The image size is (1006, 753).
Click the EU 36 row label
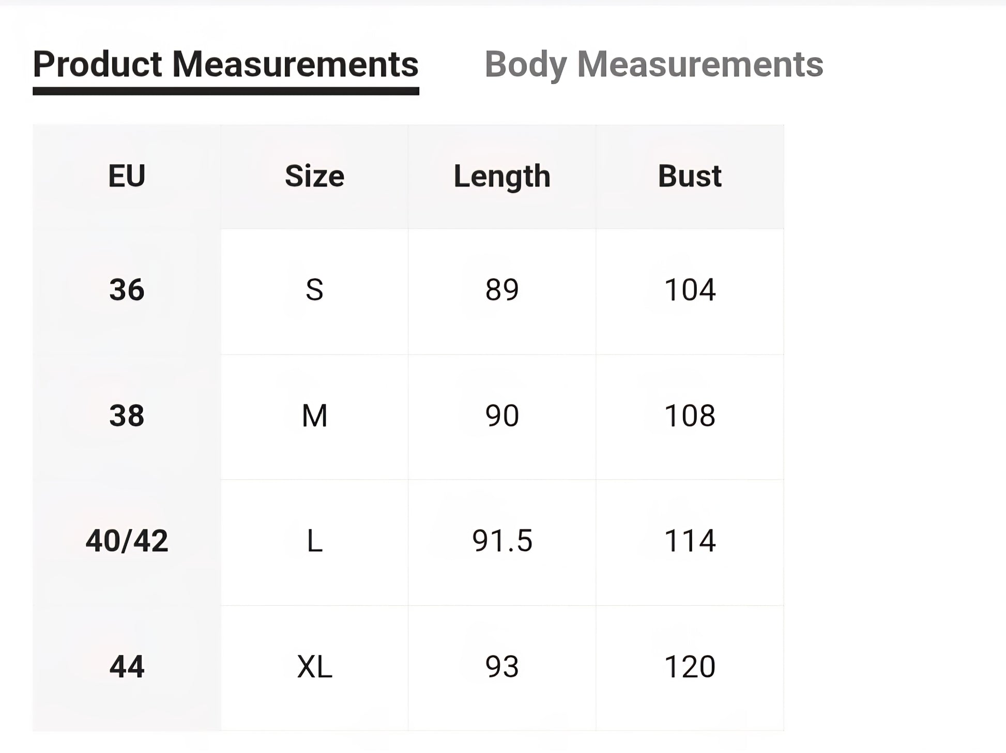[x=127, y=290]
